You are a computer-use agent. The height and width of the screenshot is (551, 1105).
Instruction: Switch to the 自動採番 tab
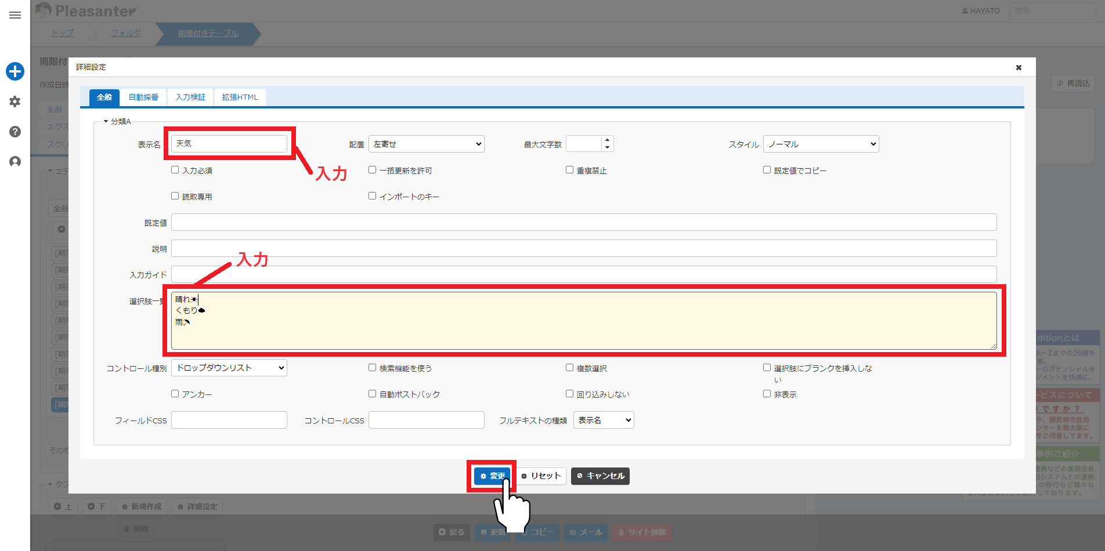point(143,97)
